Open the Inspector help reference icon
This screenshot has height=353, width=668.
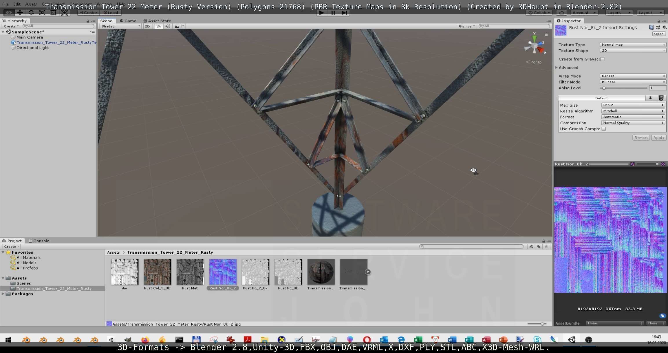coord(651,27)
